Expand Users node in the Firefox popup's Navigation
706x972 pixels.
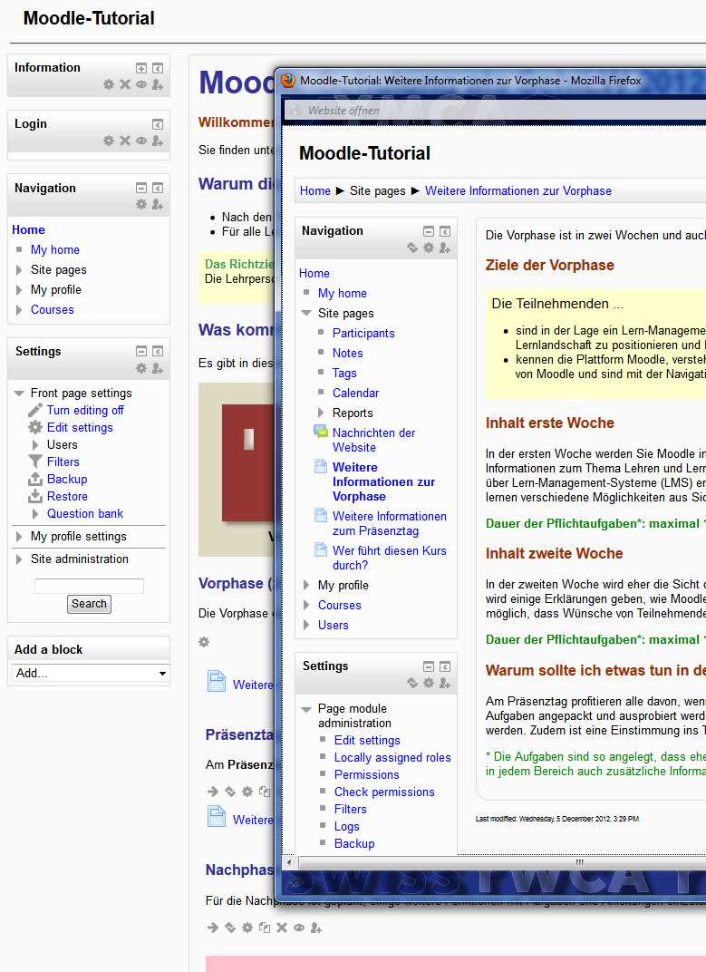point(306,625)
